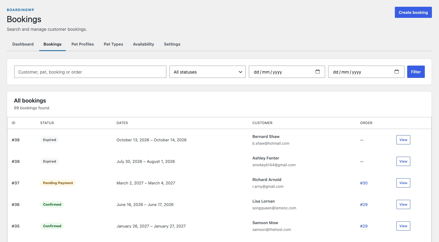Click email smokeyb144@gmail.com
This screenshot has width=439, height=242.
274,165
